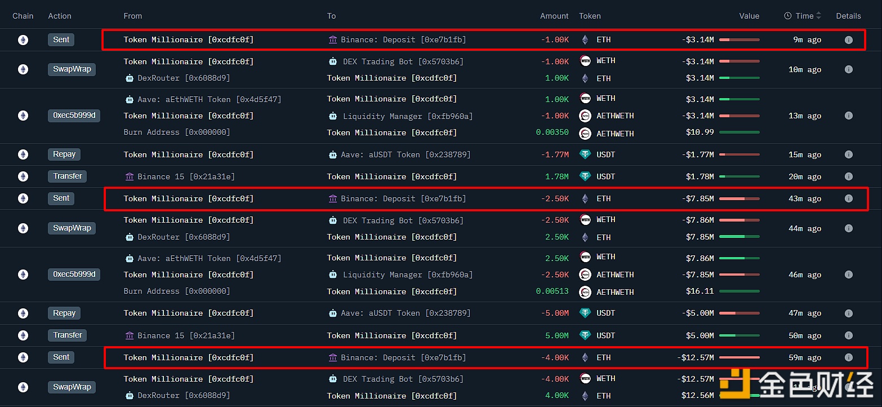Click the clock icon in the Time header
The height and width of the screenshot is (407, 882).
click(x=787, y=16)
